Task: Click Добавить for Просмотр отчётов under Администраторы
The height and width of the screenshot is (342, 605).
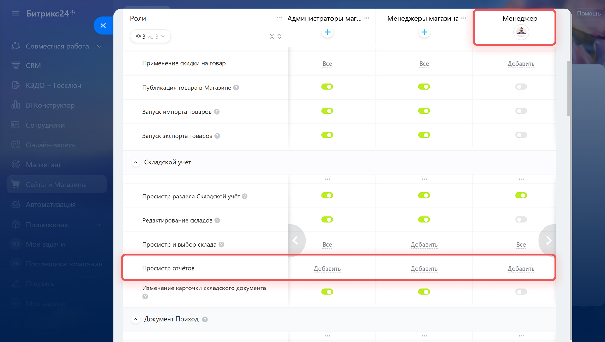Action: [327, 269]
